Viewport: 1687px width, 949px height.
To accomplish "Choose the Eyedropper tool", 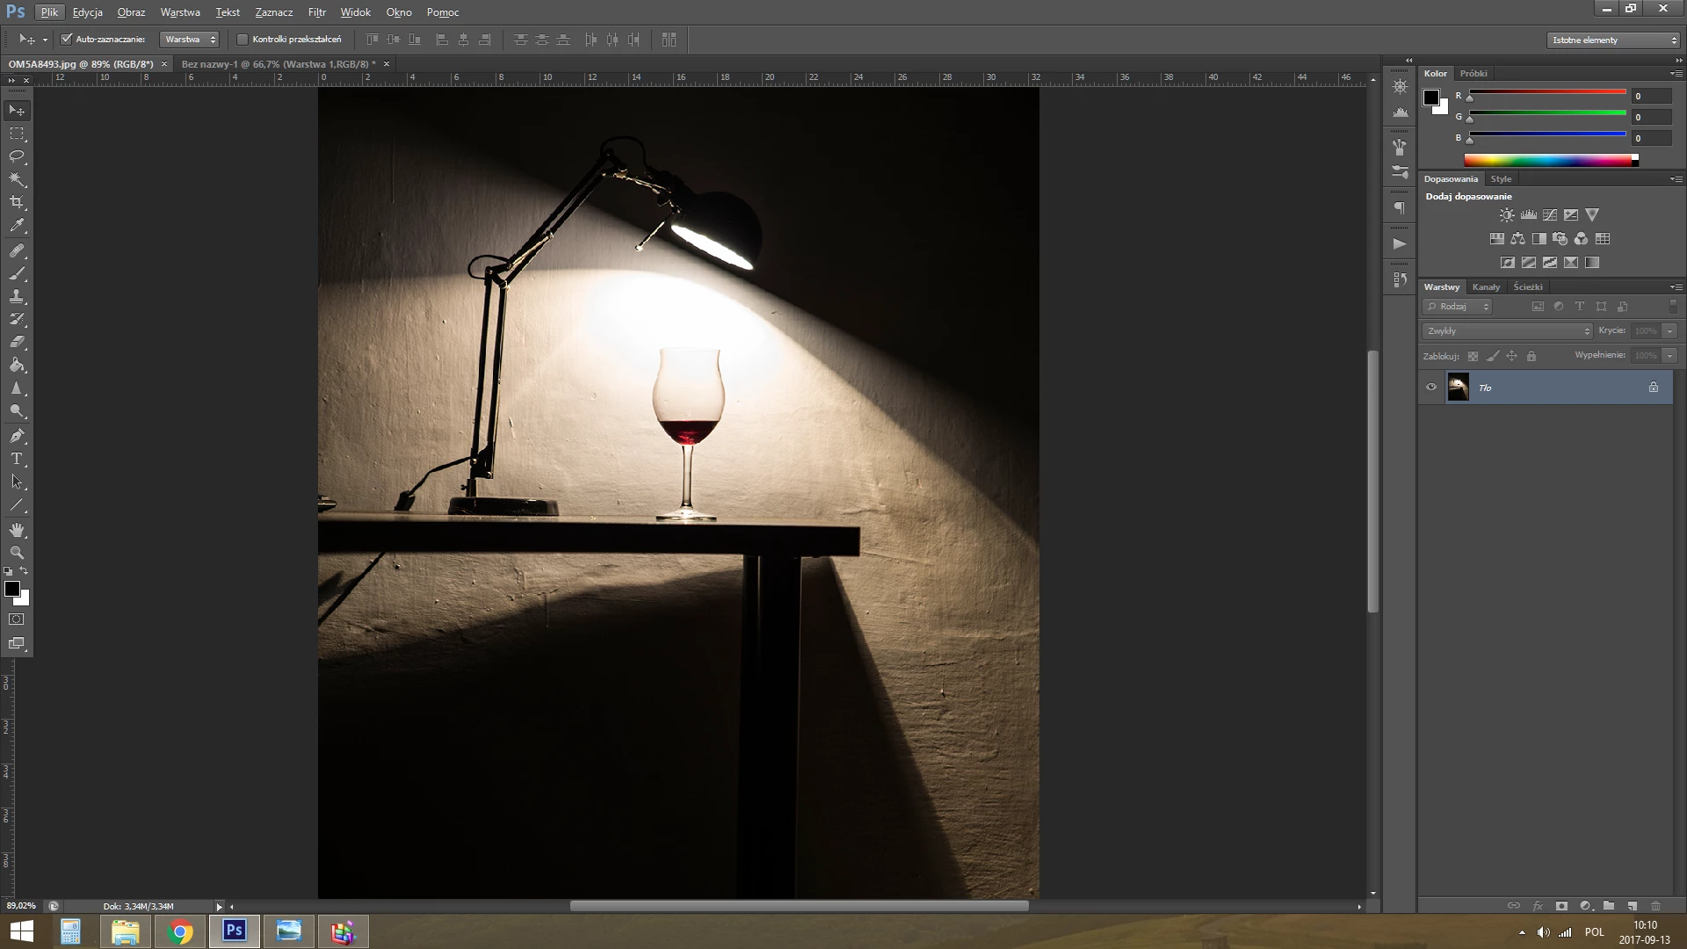I will [x=17, y=226].
